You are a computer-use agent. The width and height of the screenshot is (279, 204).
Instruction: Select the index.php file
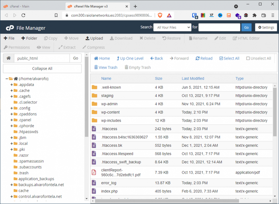[x=181, y=191]
